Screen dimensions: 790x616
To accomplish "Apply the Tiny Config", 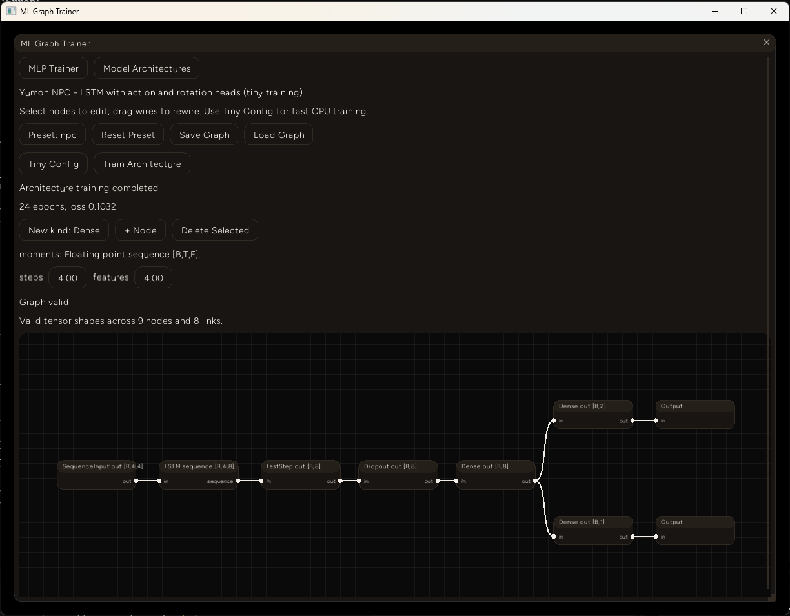I will (x=54, y=164).
